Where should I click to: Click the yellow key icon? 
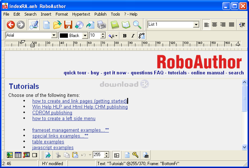(x=135, y=155)
